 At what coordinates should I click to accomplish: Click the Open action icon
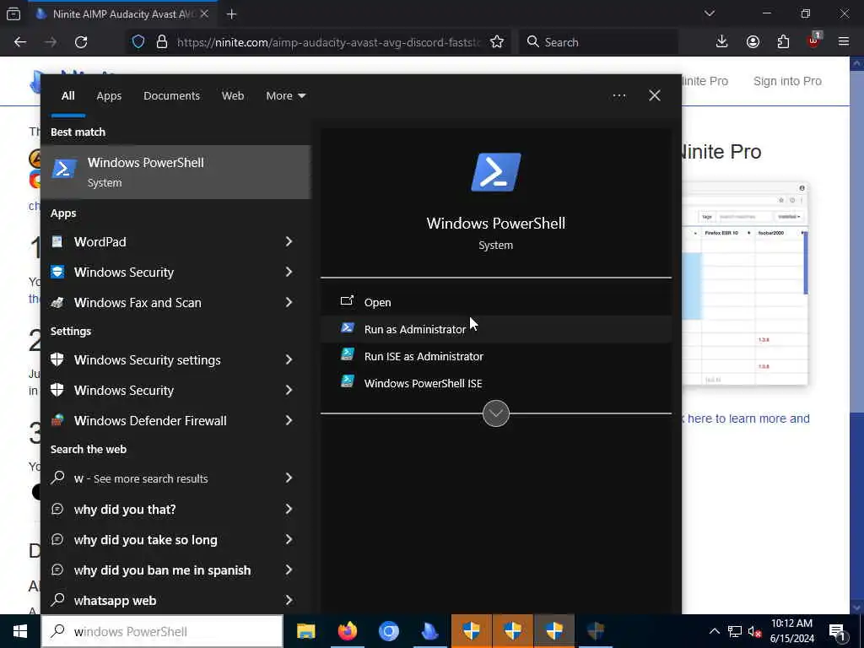(x=347, y=301)
